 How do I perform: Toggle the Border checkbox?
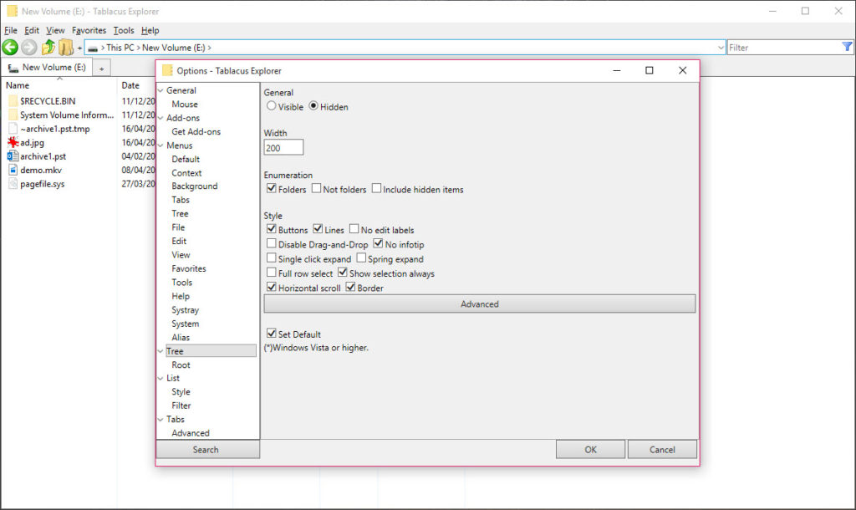pyautogui.click(x=350, y=288)
